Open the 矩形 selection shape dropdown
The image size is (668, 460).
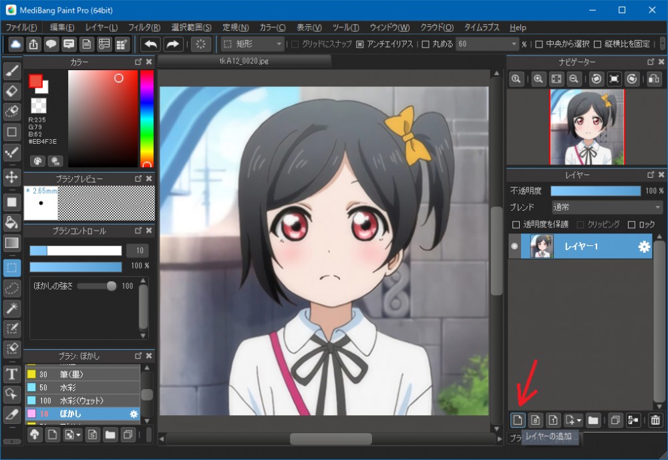(253, 44)
